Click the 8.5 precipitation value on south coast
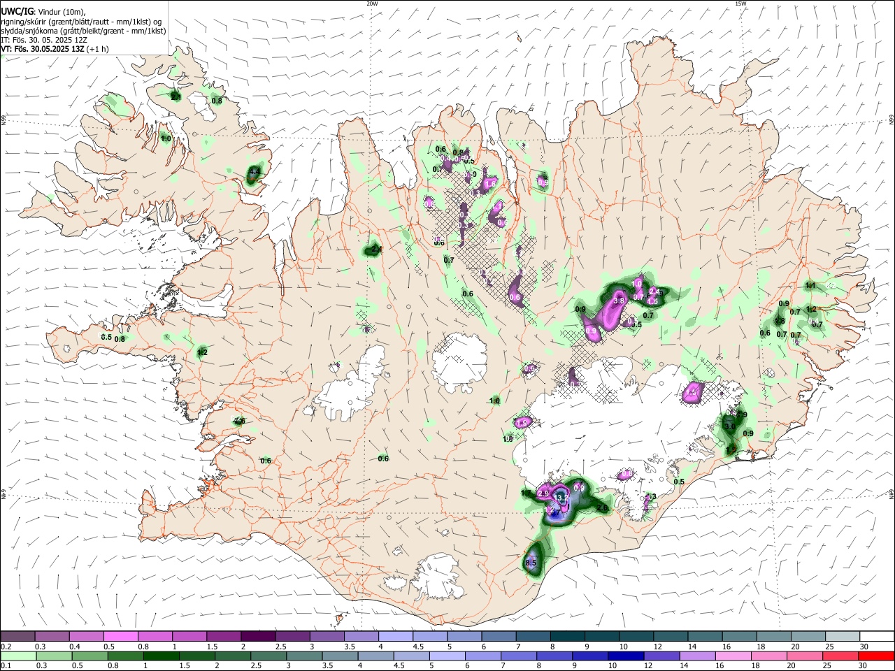This screenshot has height=671, width=895. [531, 563]
